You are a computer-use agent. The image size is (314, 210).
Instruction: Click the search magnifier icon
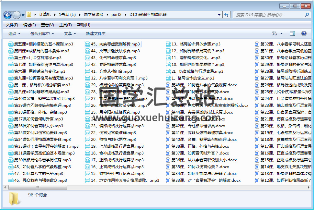(306, 15)
